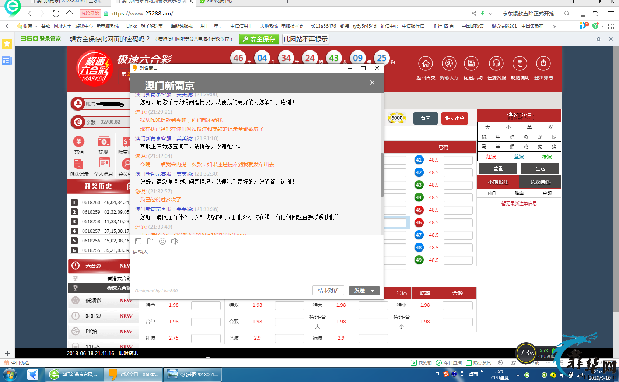The height and width of the screenshot is (382, 619).
Task: Switch to the 长龙特选 tab
Action: [540, 182]
